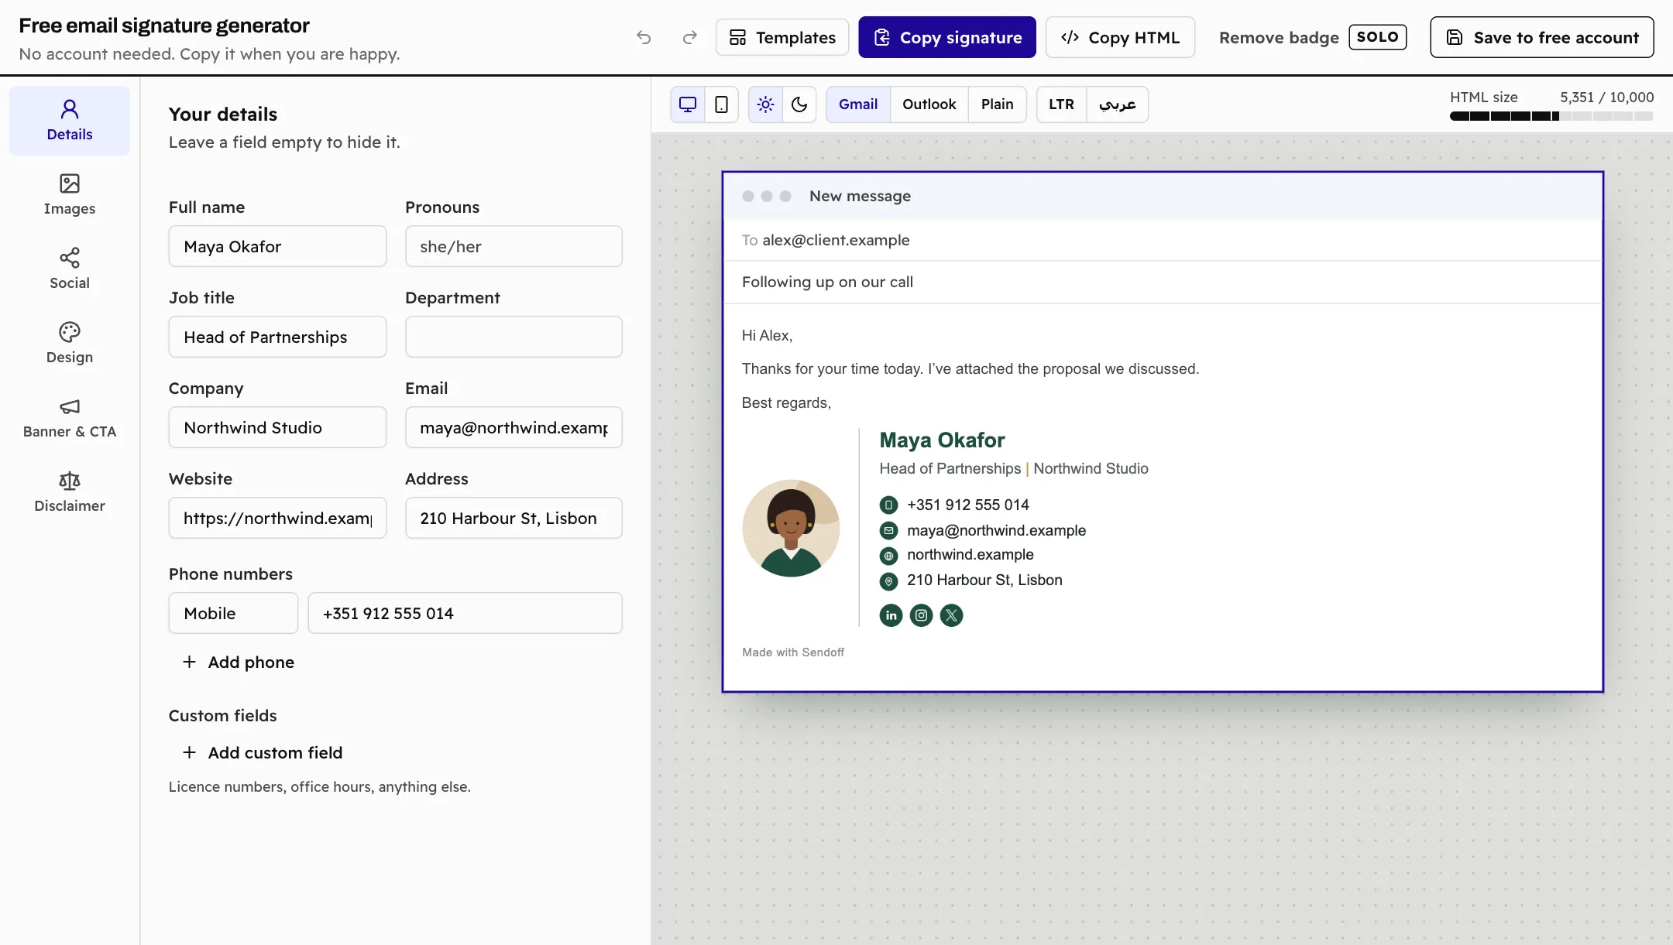Open the Details sidebar section

tap(70, 121)
